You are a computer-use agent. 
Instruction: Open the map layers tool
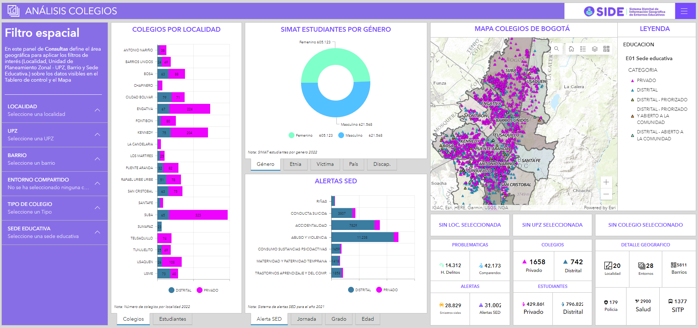595,49
